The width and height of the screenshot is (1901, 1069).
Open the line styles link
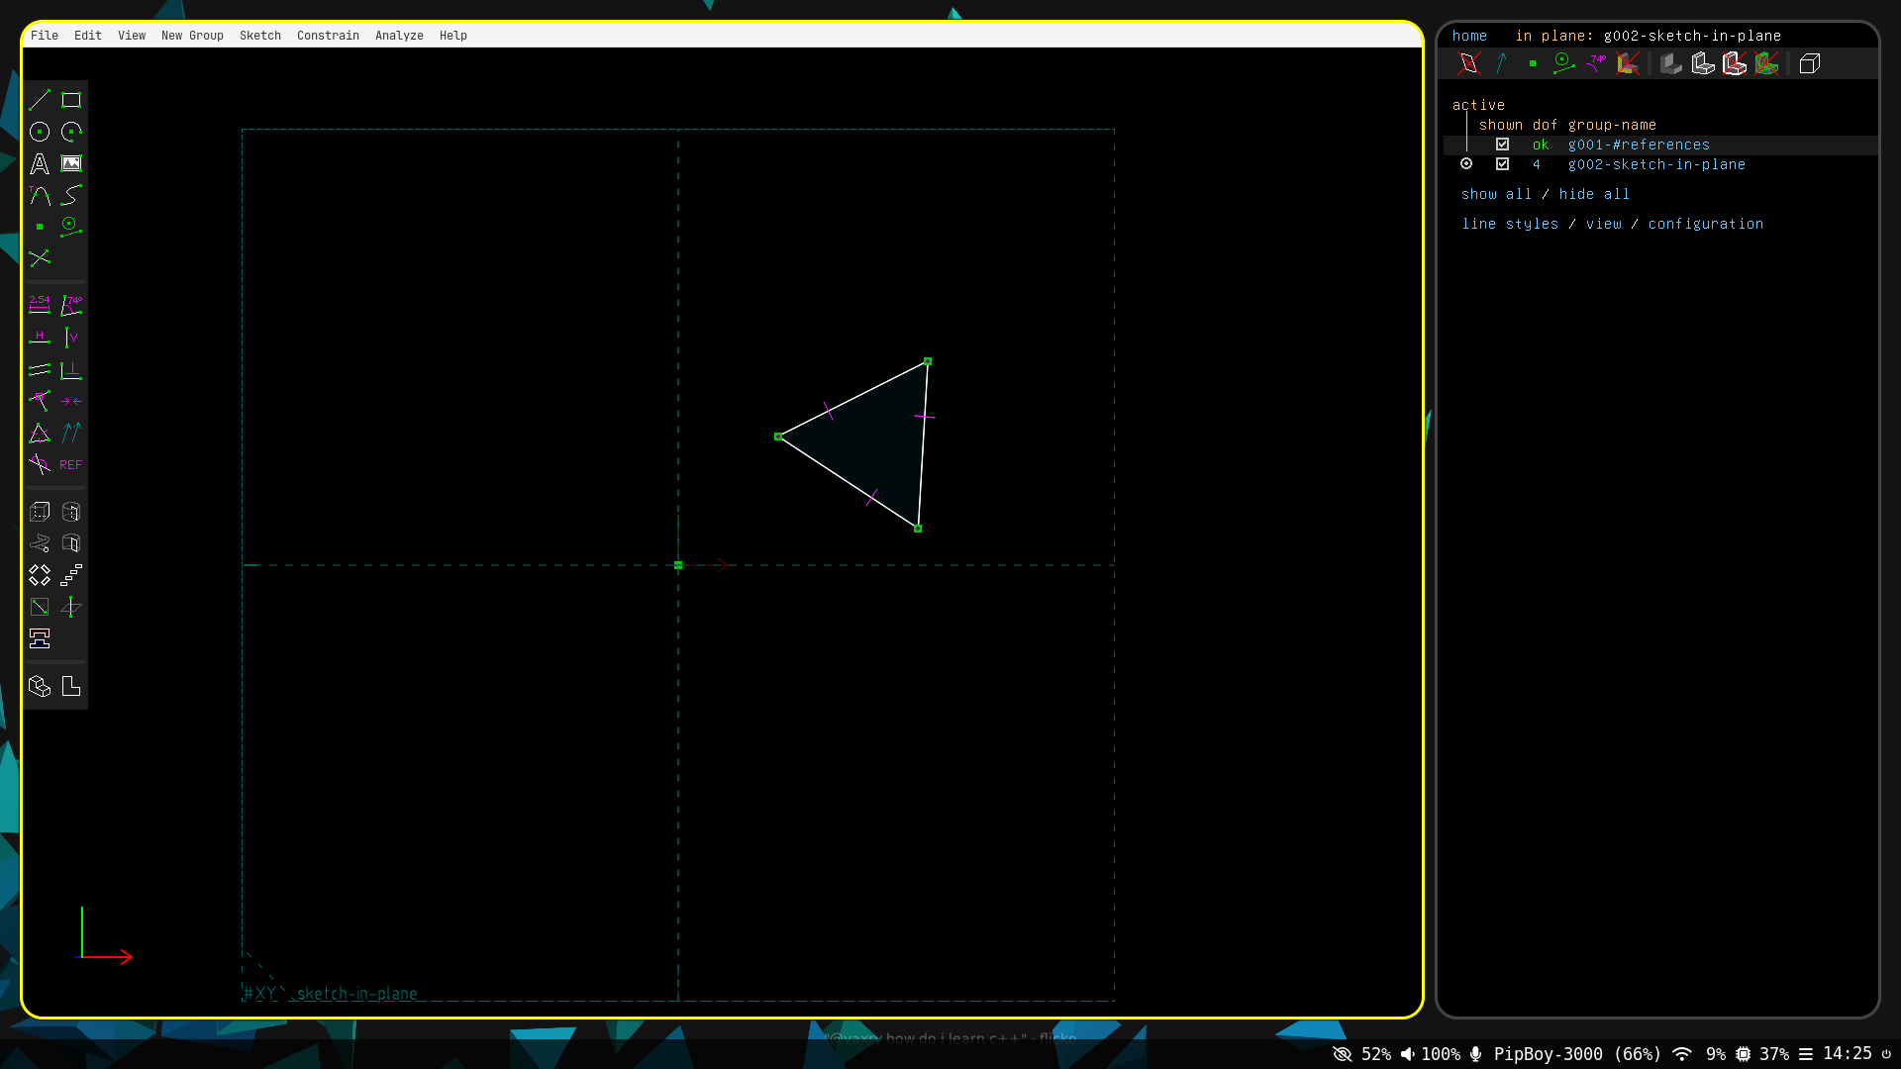coord(1510,225)
